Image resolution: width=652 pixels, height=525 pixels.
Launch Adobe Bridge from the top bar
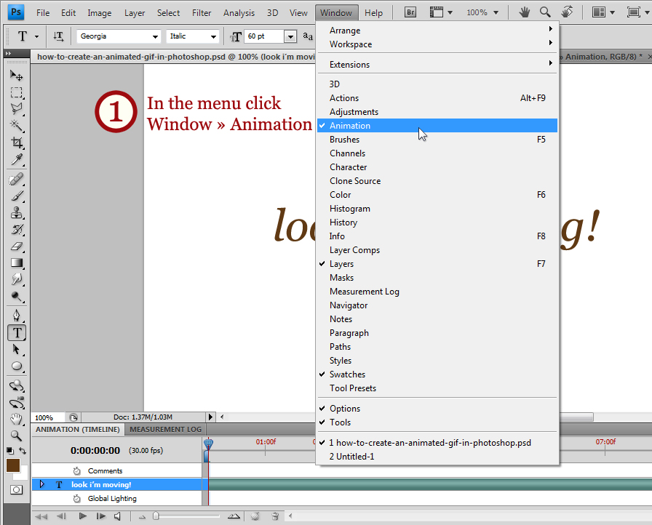tap(410, 12)
